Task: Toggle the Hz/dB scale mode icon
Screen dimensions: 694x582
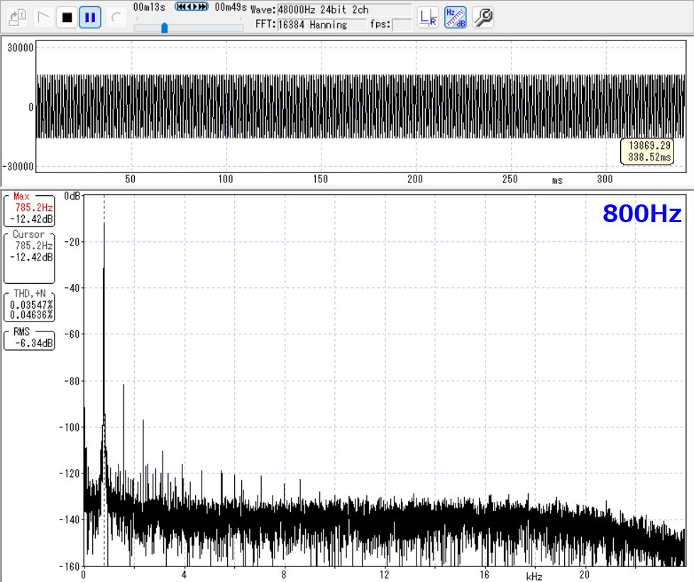Action: pos(456,17)
